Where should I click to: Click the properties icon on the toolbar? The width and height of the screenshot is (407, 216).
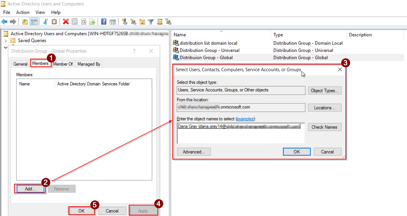pos(75,21)
